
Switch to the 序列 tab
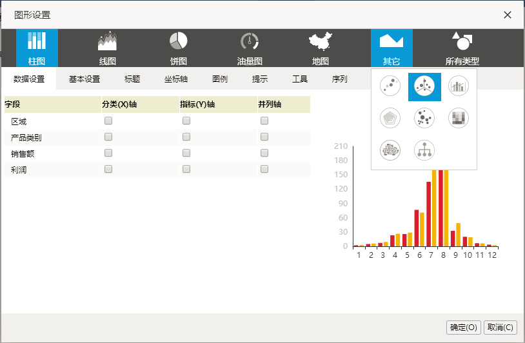pos(339,79)
